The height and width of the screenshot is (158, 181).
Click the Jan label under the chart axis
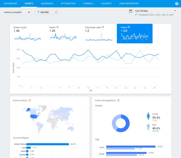click(90, 91)
